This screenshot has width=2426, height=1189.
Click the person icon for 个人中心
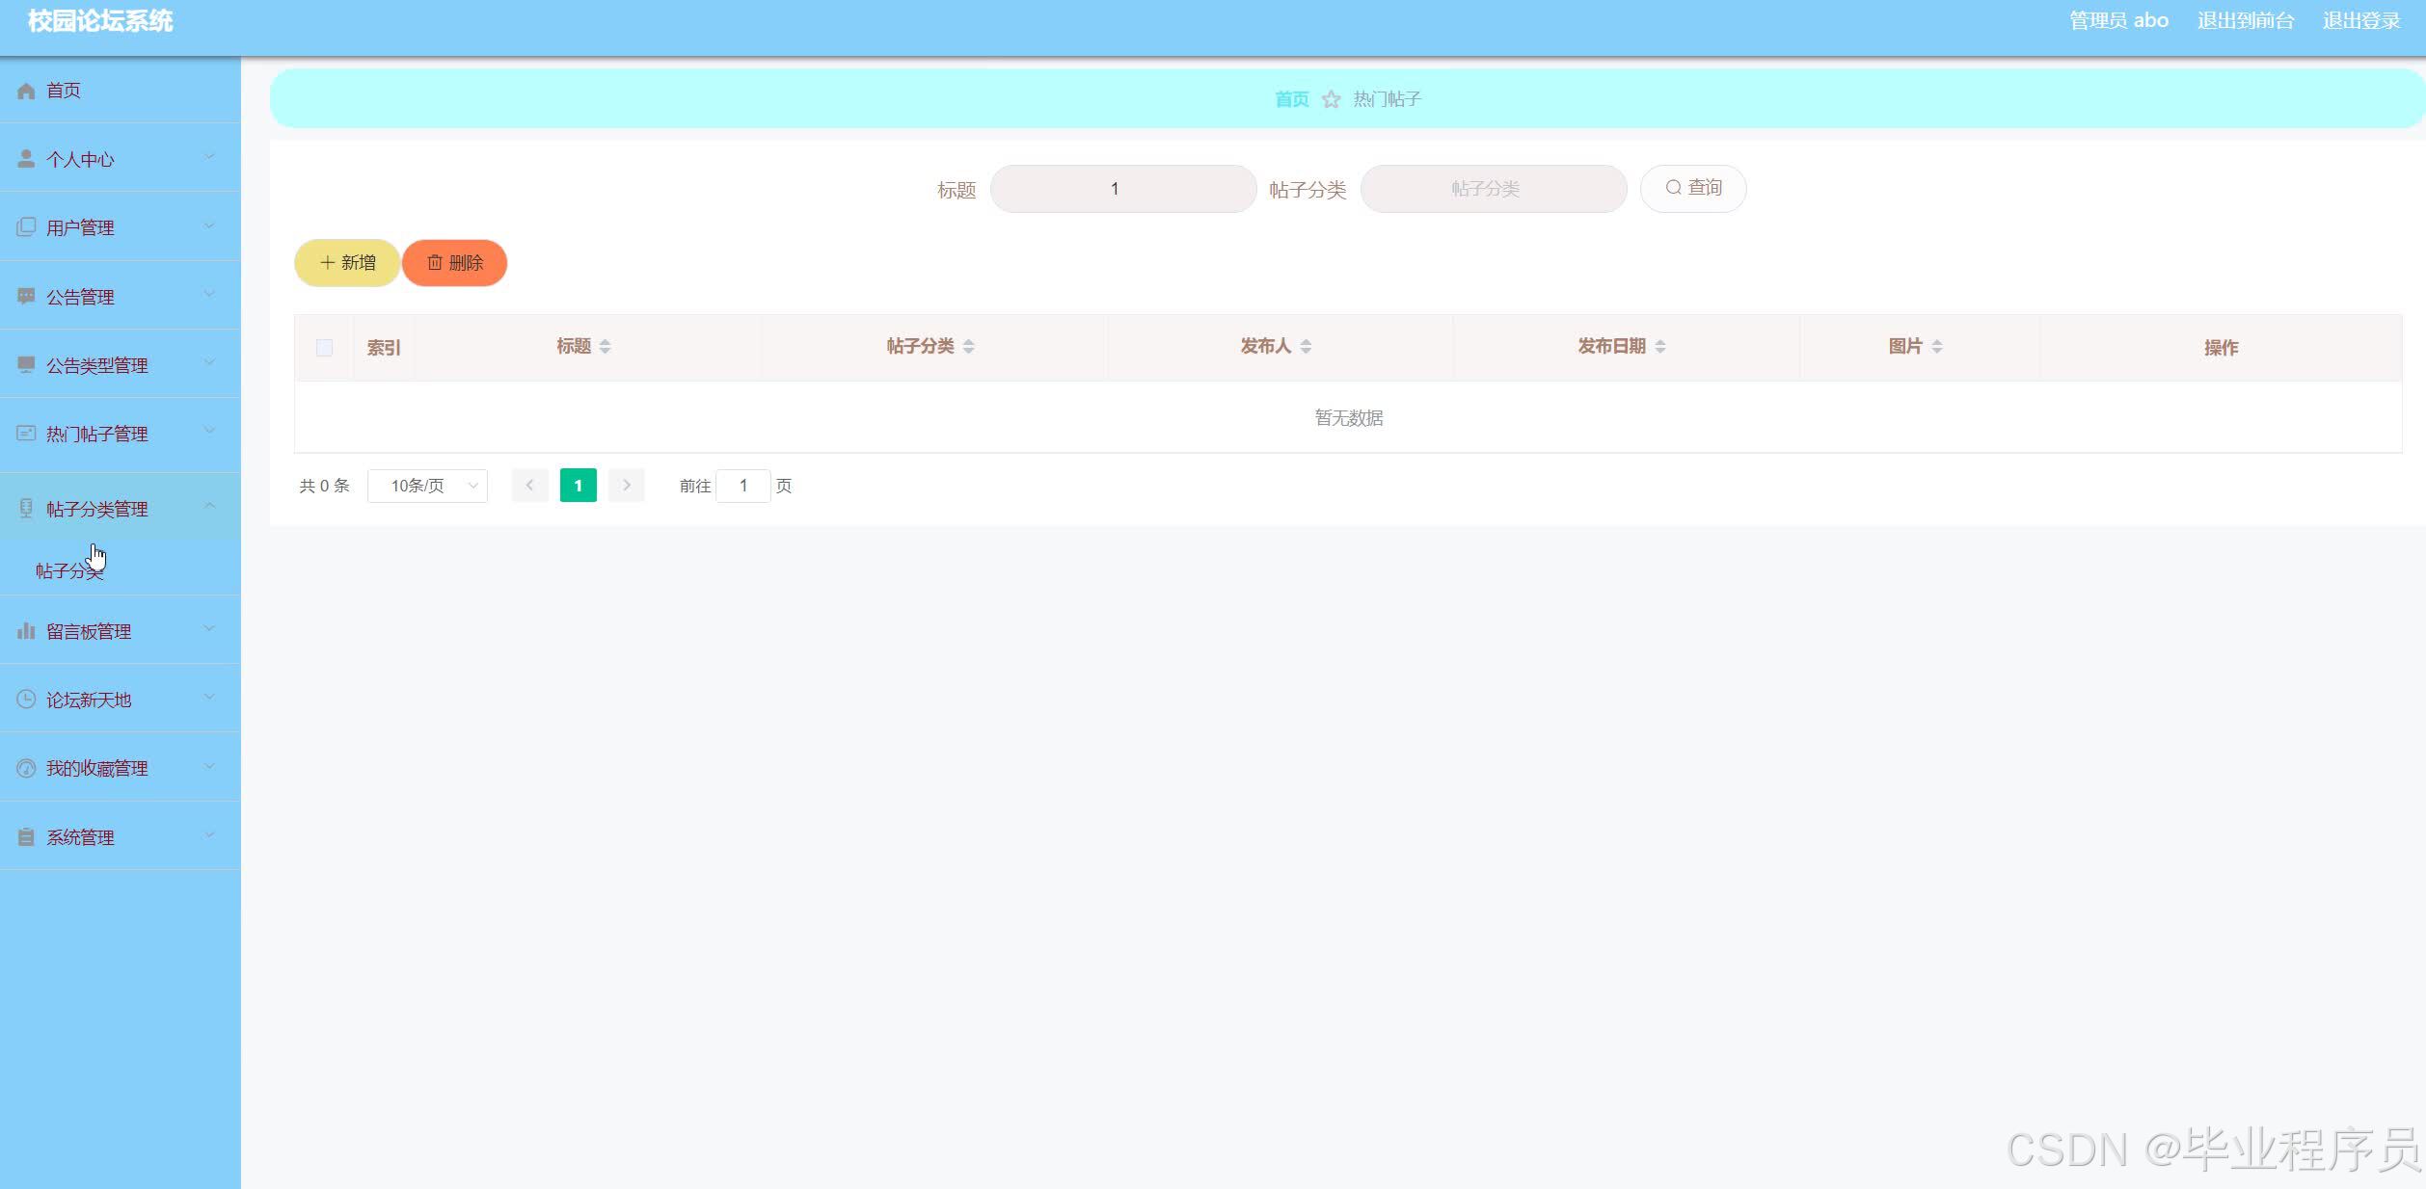click(x=26, y=159)
